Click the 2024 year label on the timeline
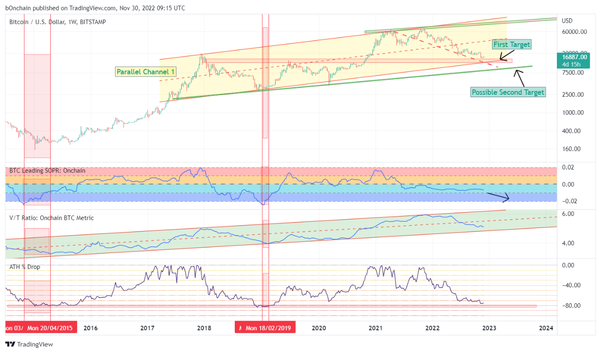This screenshot has height=353, width=601. pyautogui.click(x=546, y=328)
